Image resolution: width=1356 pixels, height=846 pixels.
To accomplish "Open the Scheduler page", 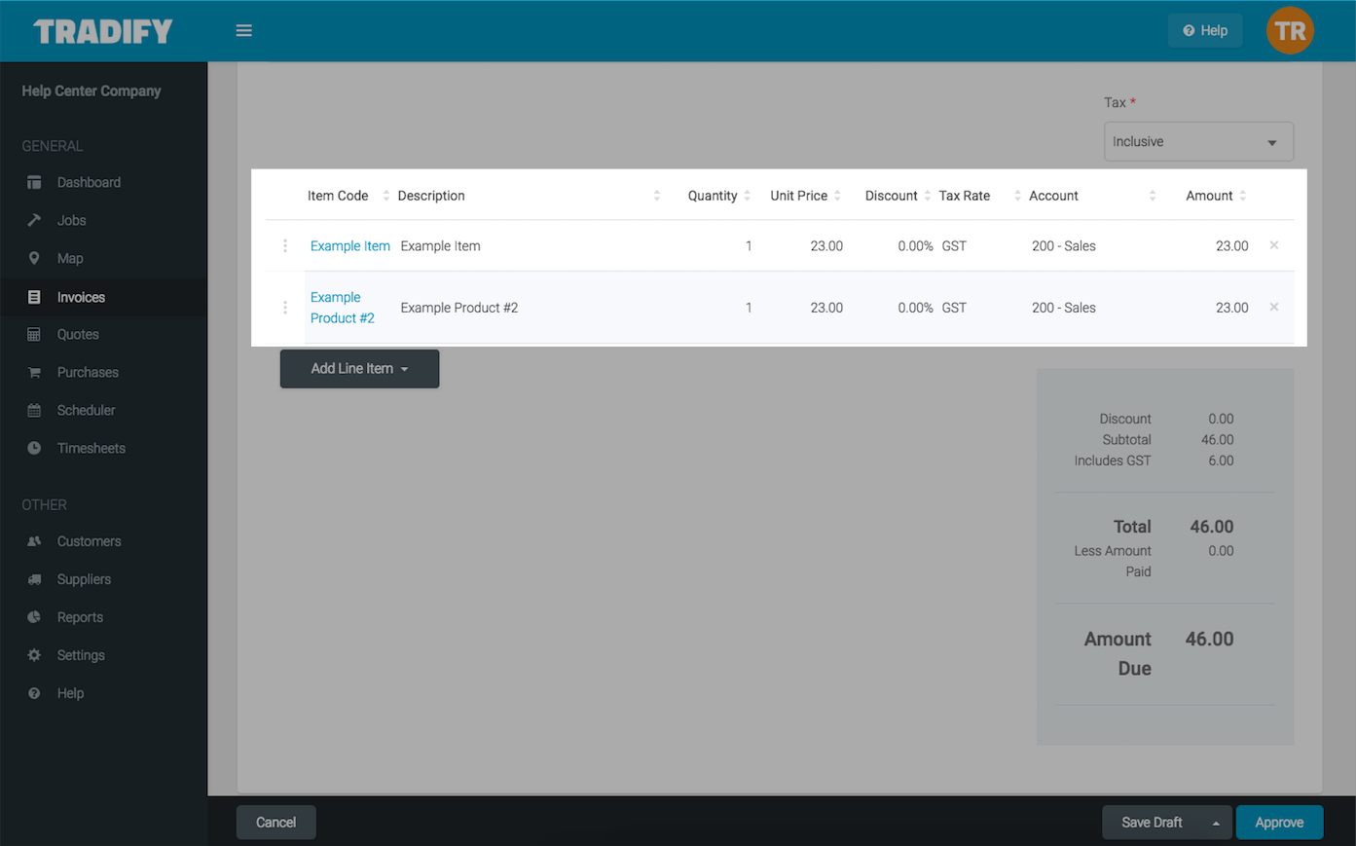I will 86,410.
